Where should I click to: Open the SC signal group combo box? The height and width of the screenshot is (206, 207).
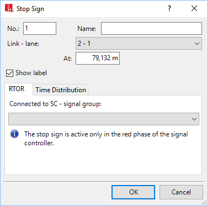tap(104, 119)
